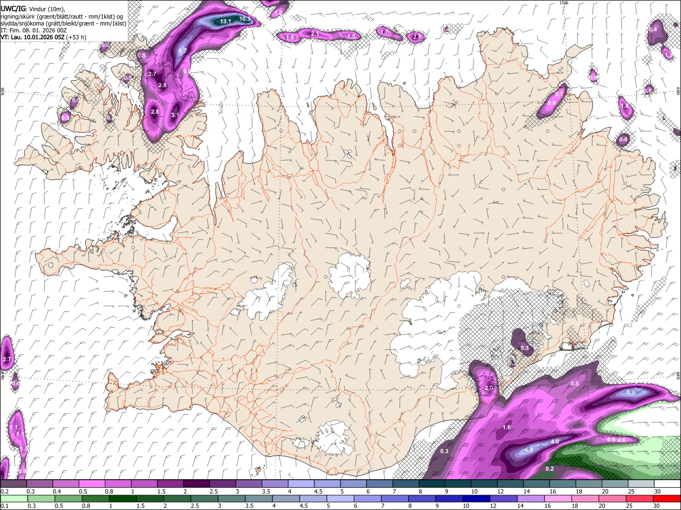Select top-row legend swatch starting at 0.2

(13, 484)
